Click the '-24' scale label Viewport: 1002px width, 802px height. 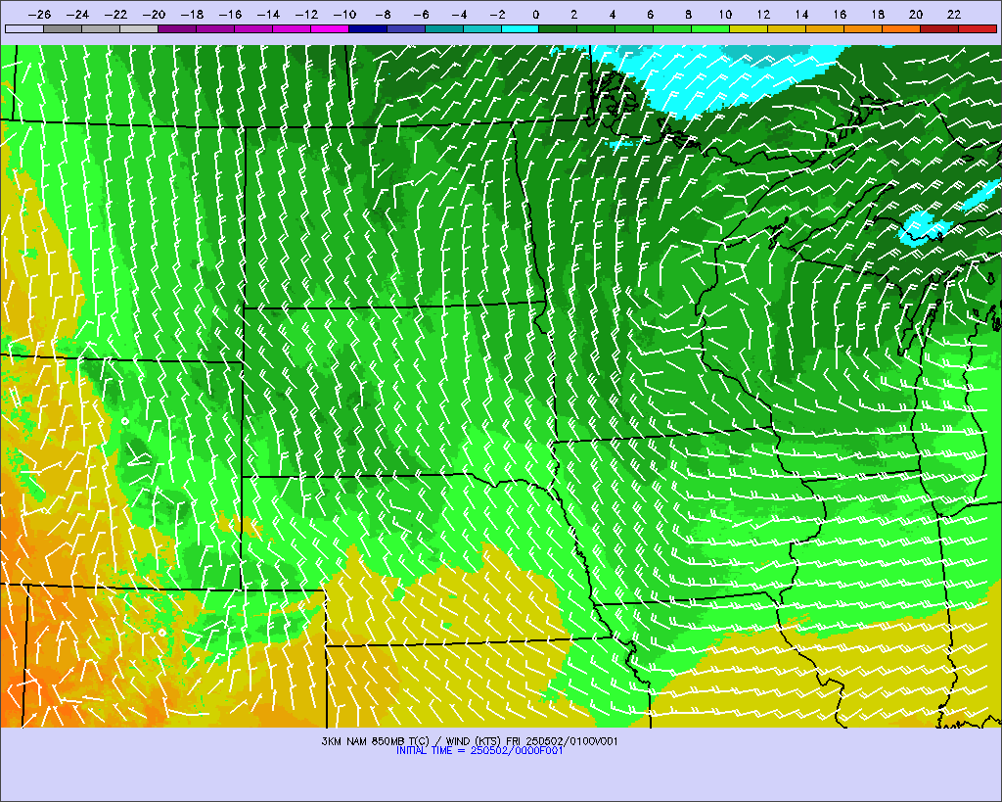tap(78, 15)
